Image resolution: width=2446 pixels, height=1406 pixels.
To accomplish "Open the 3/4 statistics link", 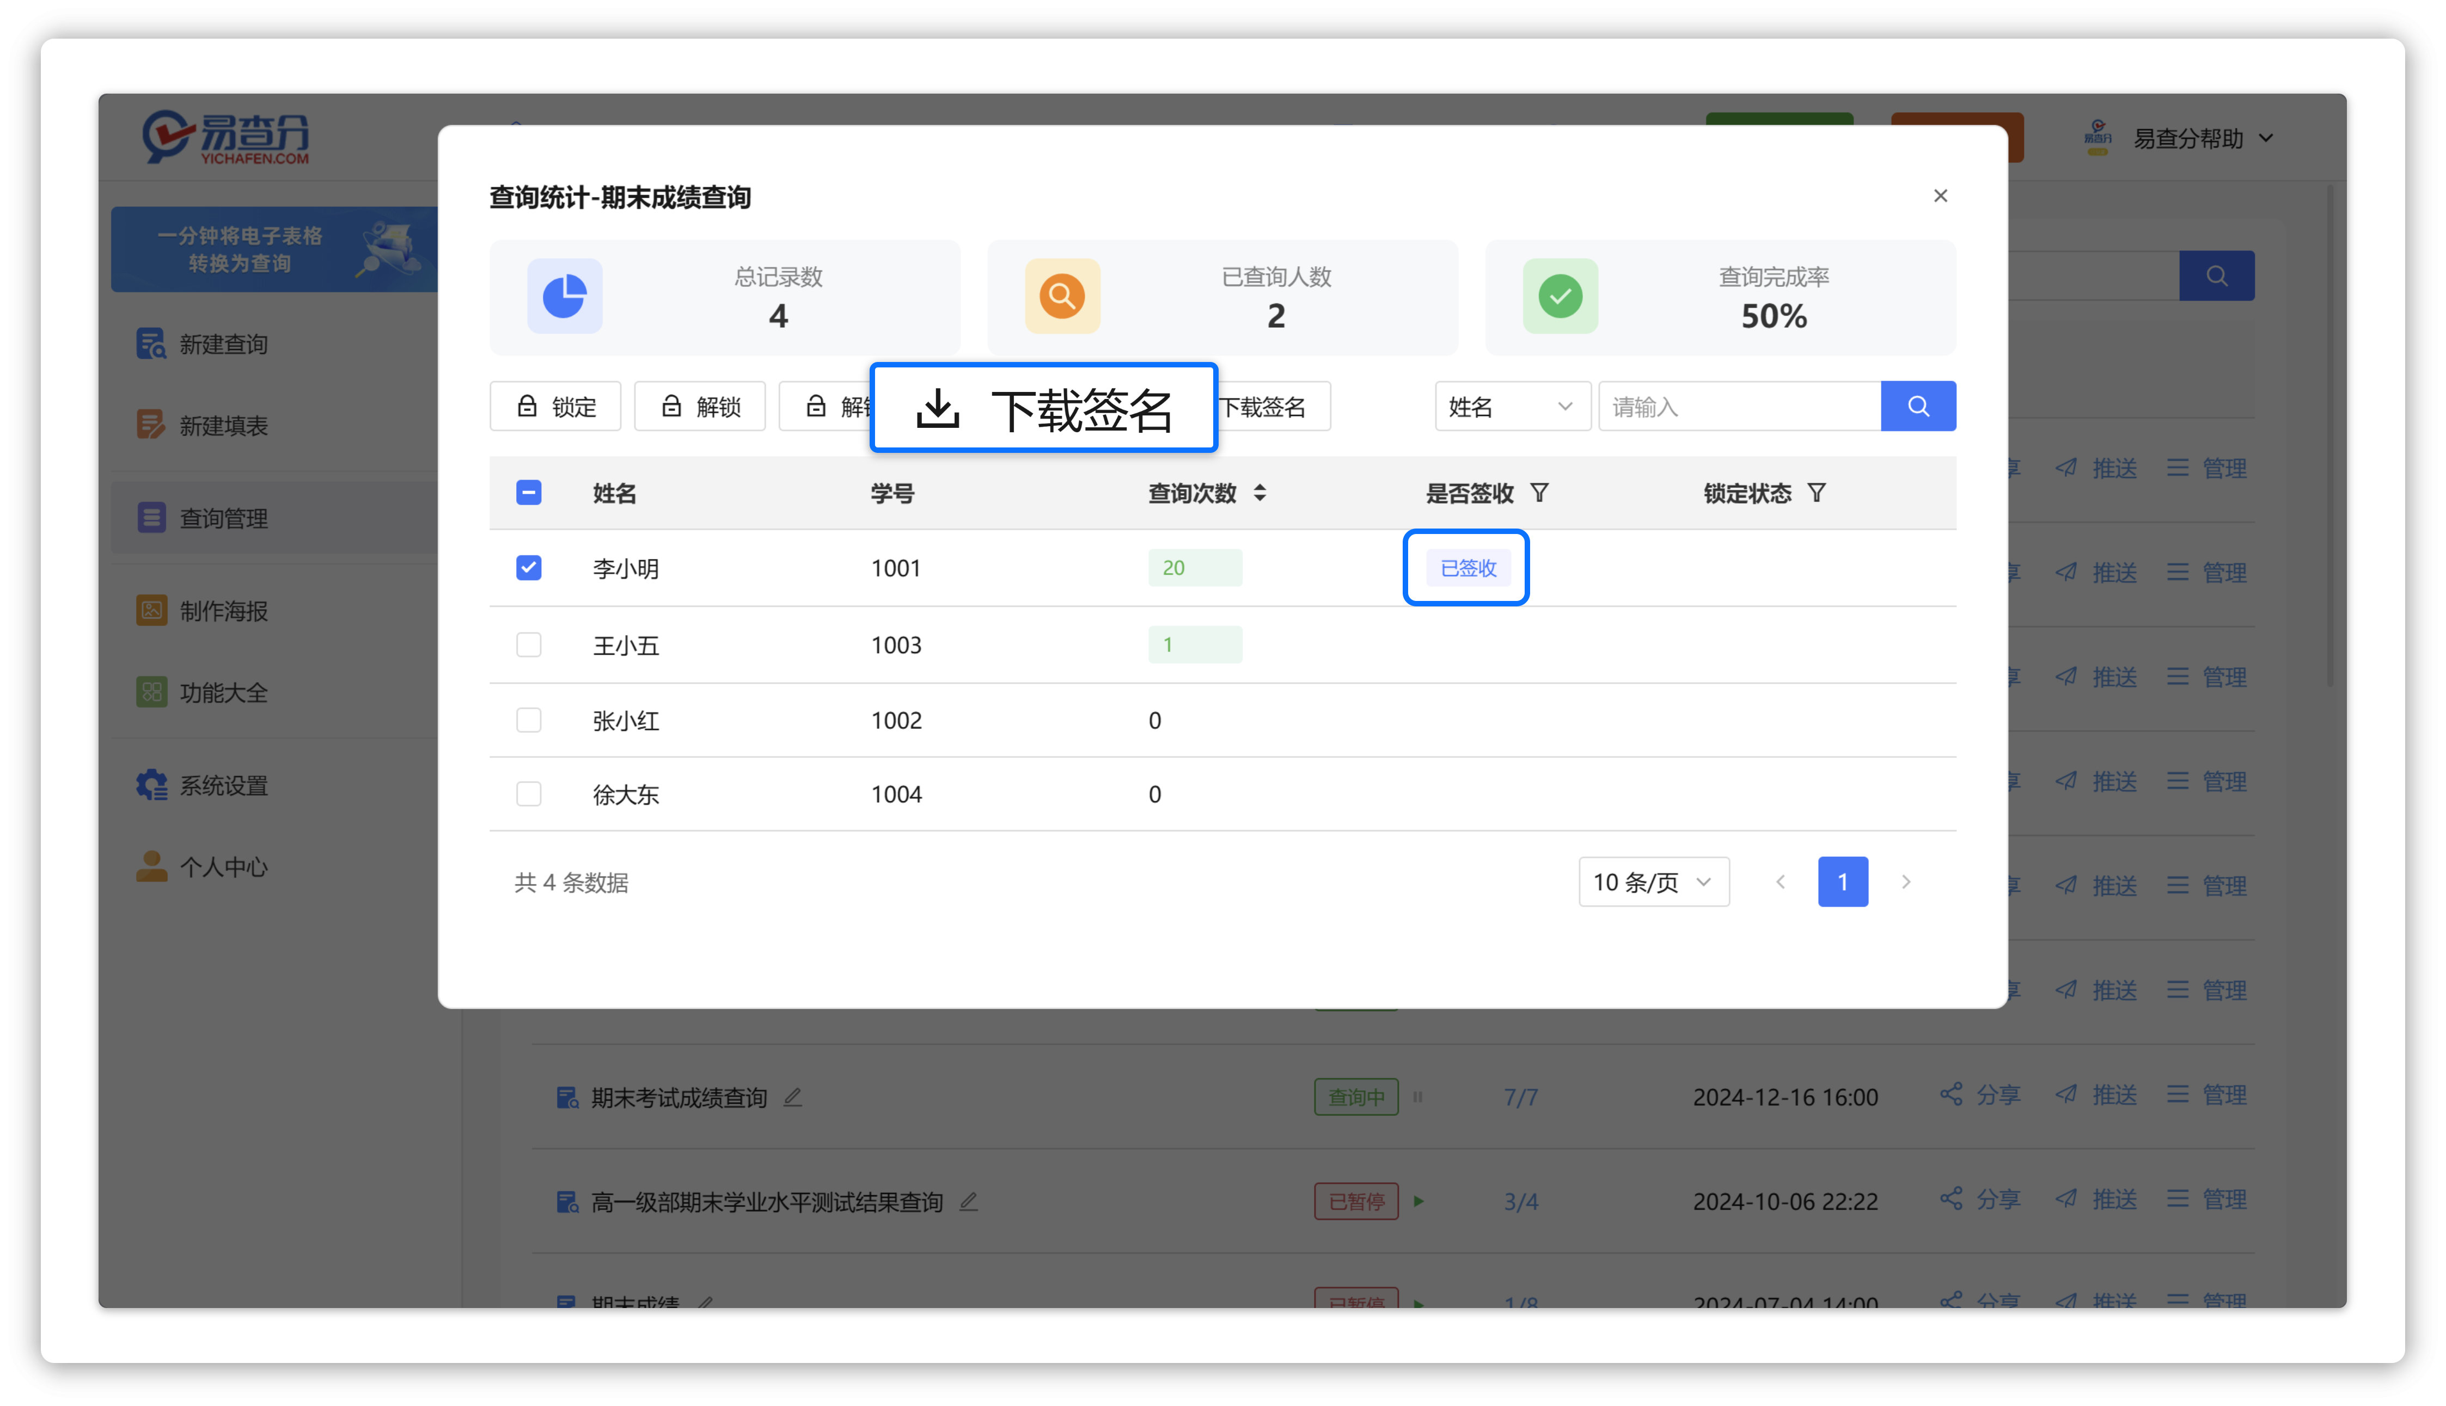I will 1520,1201.
